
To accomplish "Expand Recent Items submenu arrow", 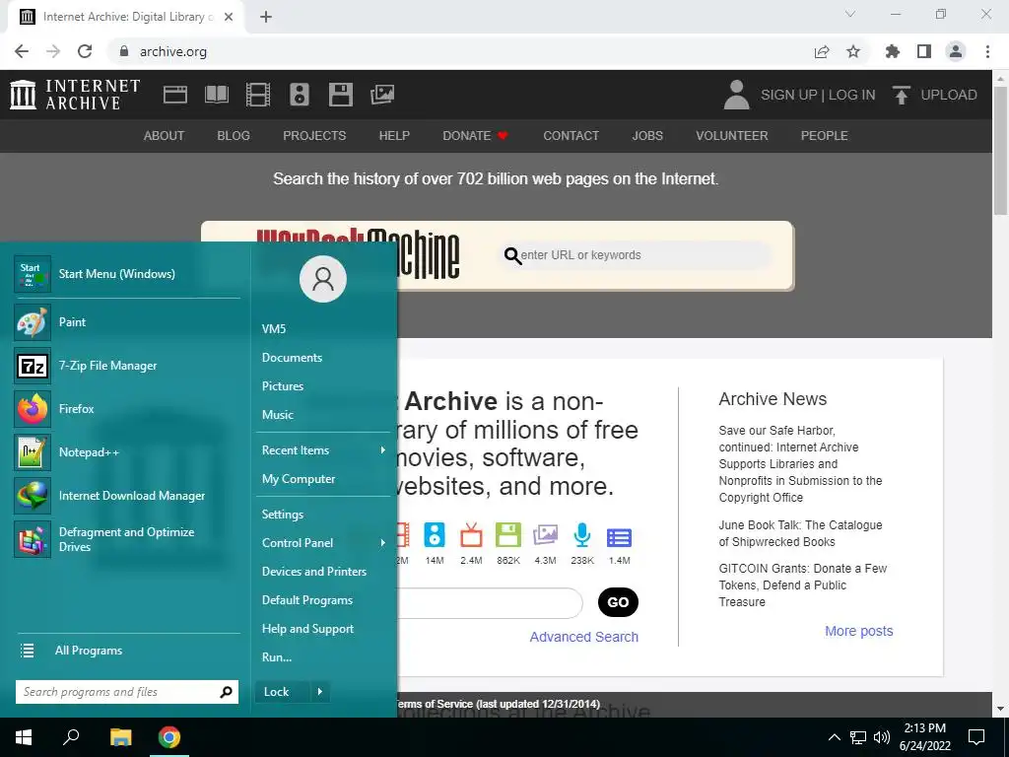I will point(383,449).
